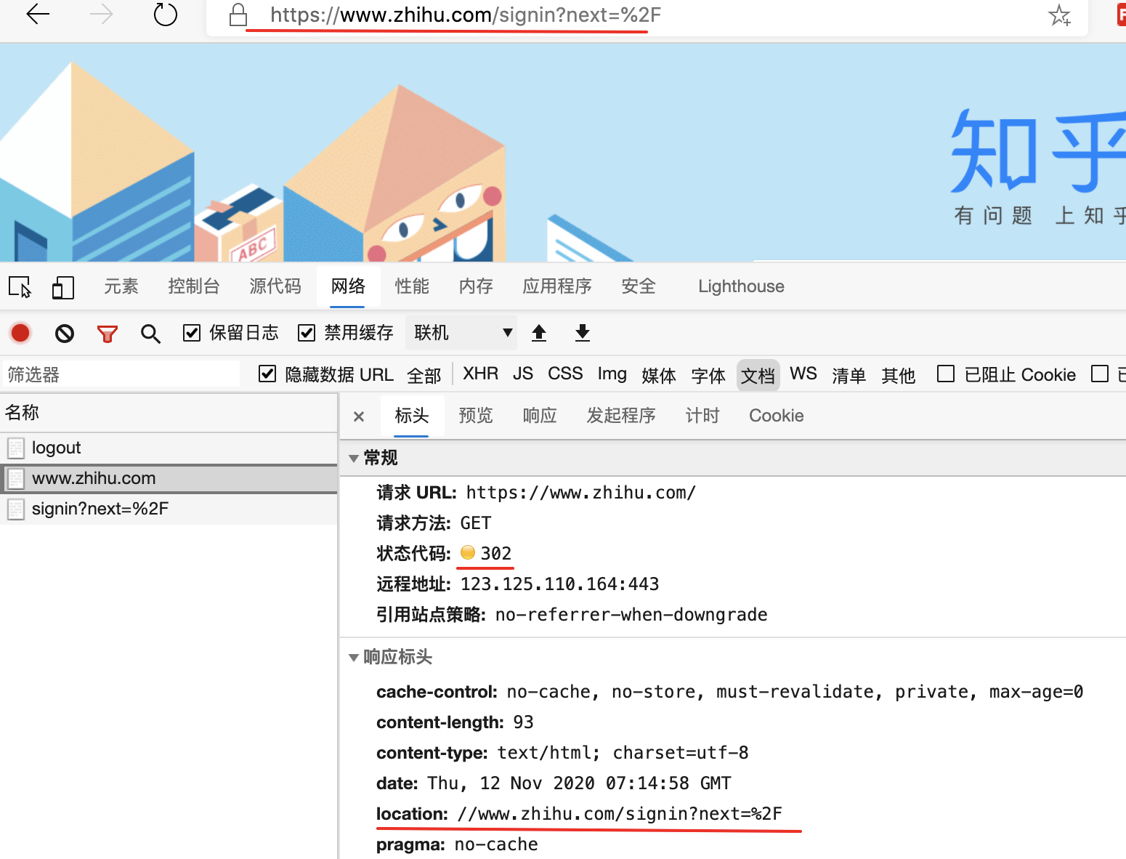Viewport: 1126px width, 859px height.
Task: Filter requests by 其他
Action: [x=899, y=375]
